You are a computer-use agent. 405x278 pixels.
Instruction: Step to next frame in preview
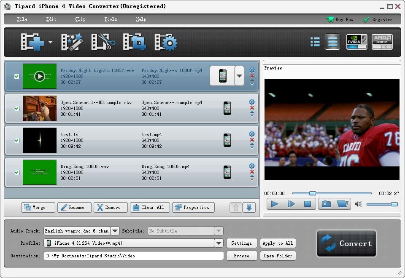click(291, 204)
